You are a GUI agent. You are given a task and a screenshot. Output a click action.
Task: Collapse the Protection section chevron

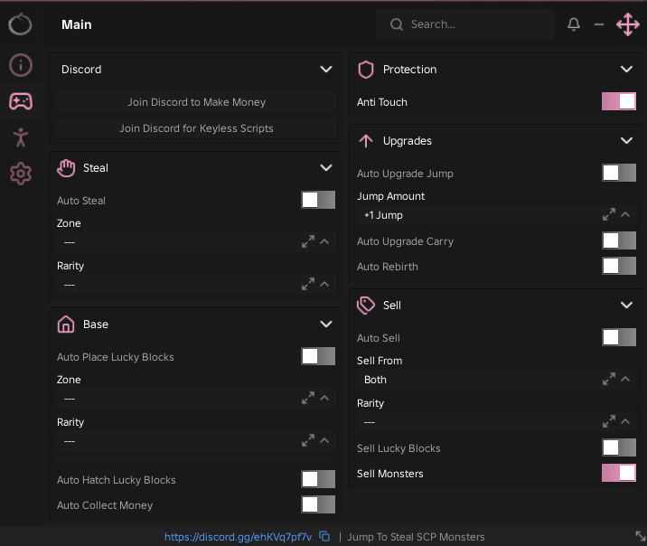[x=626, y=70]
